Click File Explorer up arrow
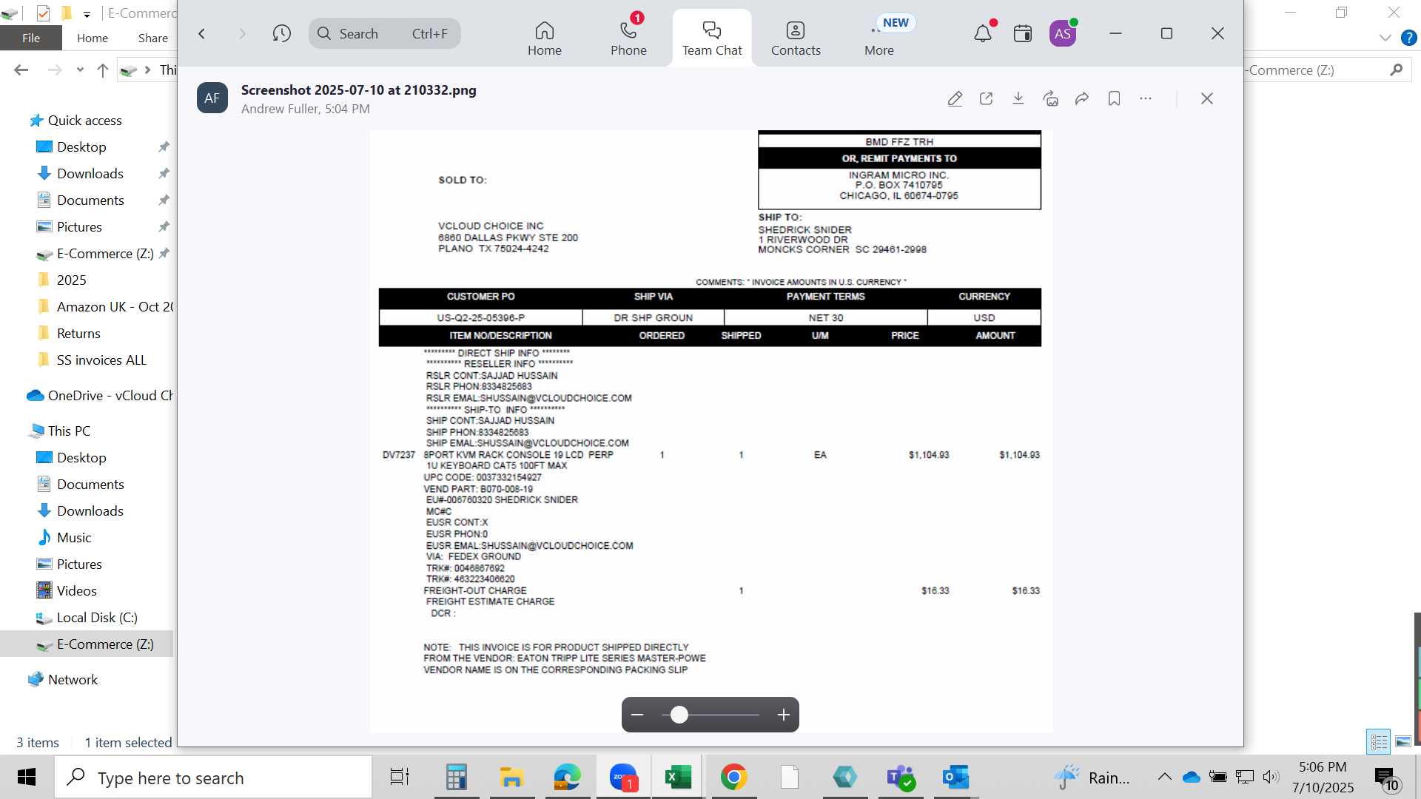 pyautogui.click(x=103, y=70)
